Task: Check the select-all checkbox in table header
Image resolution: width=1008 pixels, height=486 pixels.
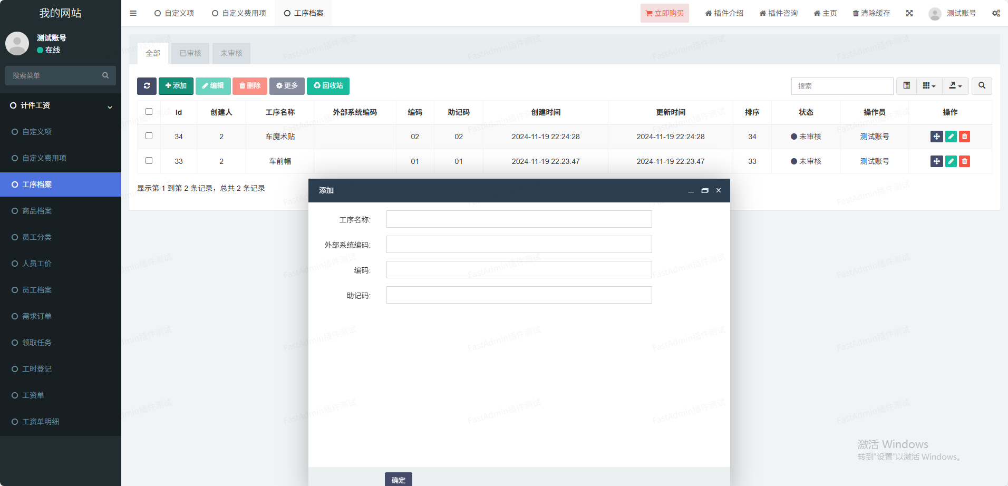Action: [149, 112]
